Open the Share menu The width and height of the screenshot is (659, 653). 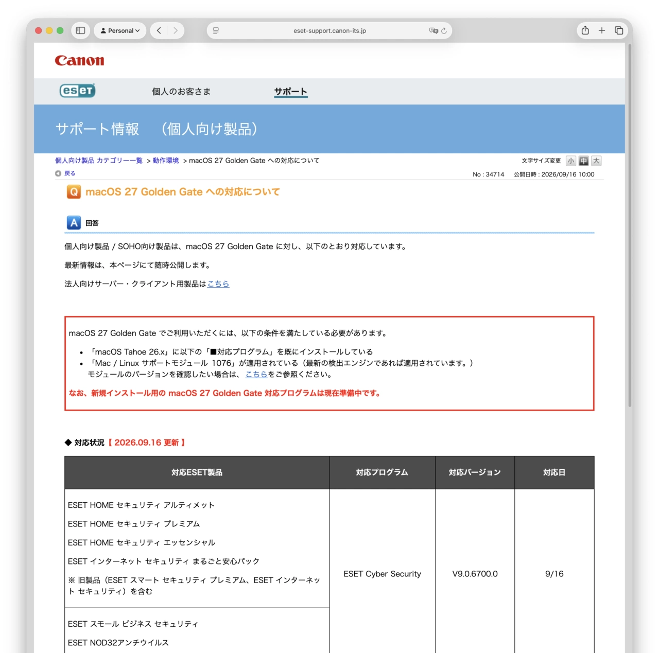coord(585,30)
